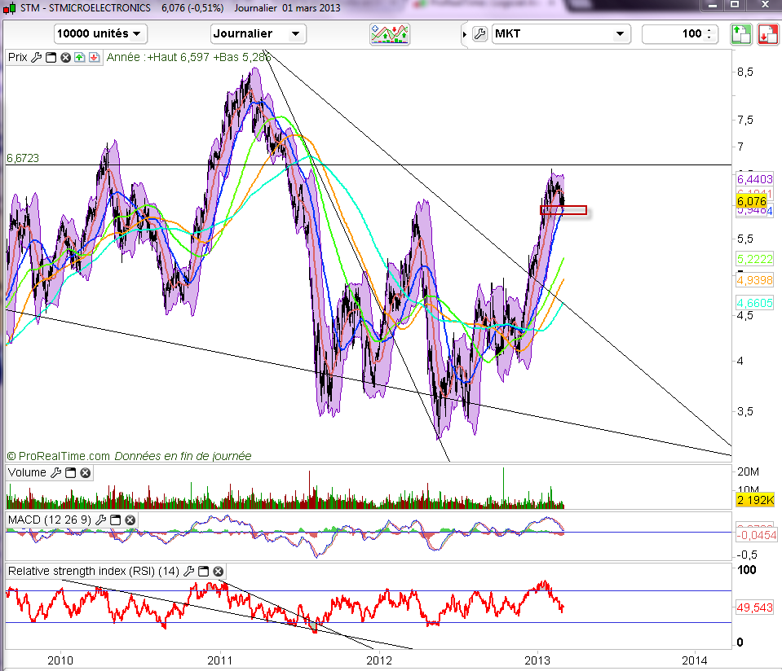Click the STM candlestick title icon
This screenshot has width=782, height=671.
pyautogui.click(x=9, y=8)
